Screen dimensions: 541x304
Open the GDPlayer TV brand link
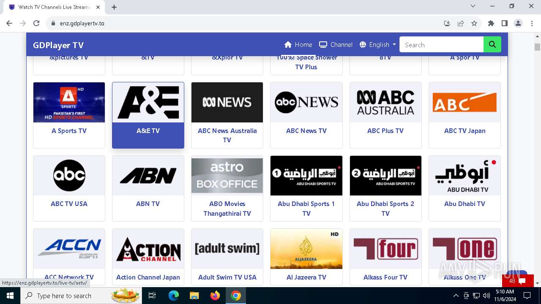pyautogui.click(x=58, y=45)
